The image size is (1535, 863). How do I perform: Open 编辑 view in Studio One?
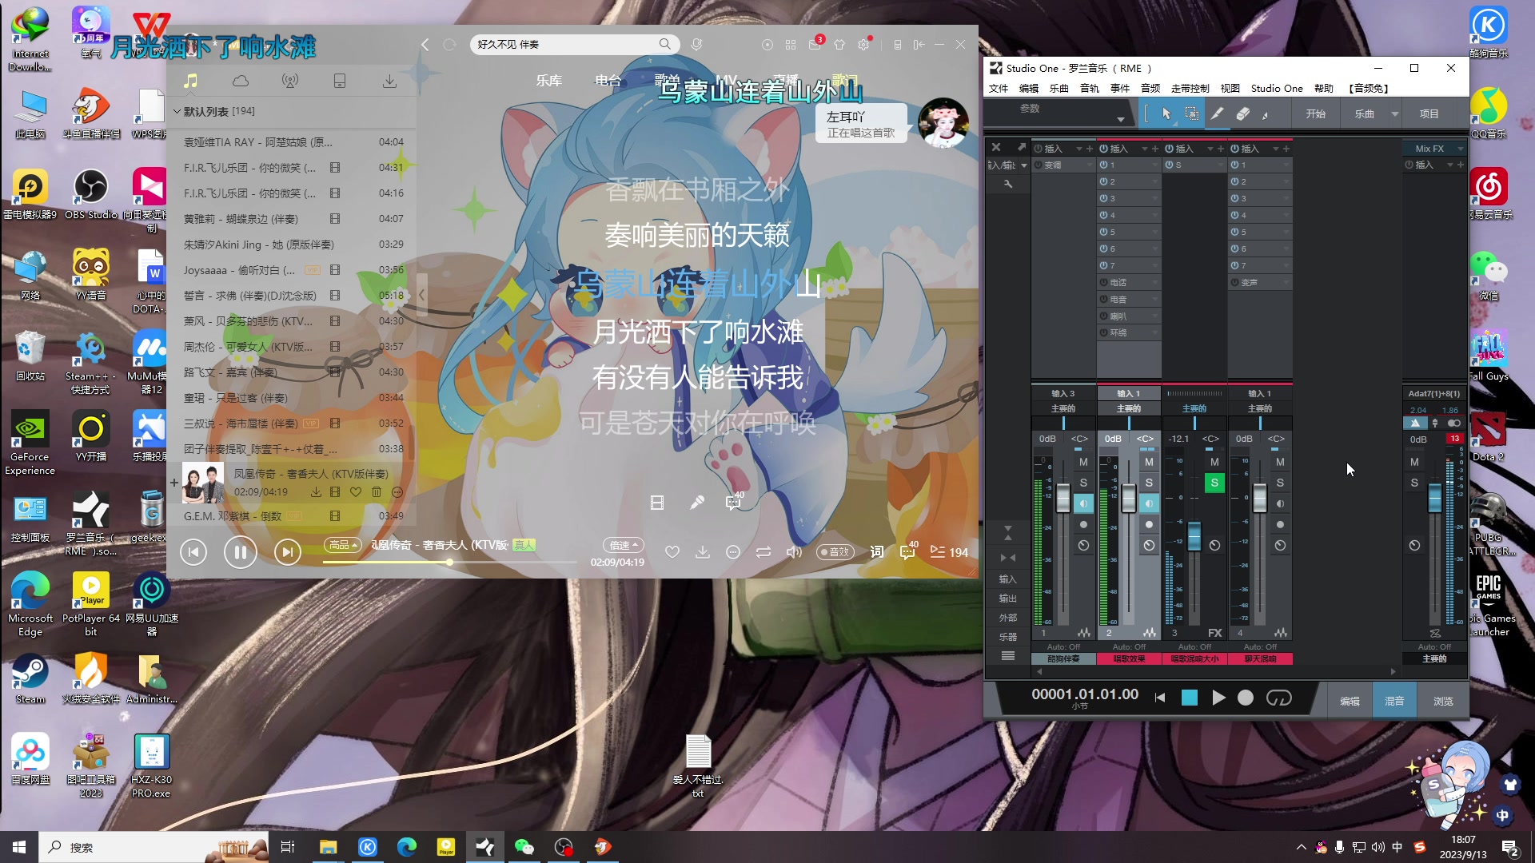pos(1350,701)
